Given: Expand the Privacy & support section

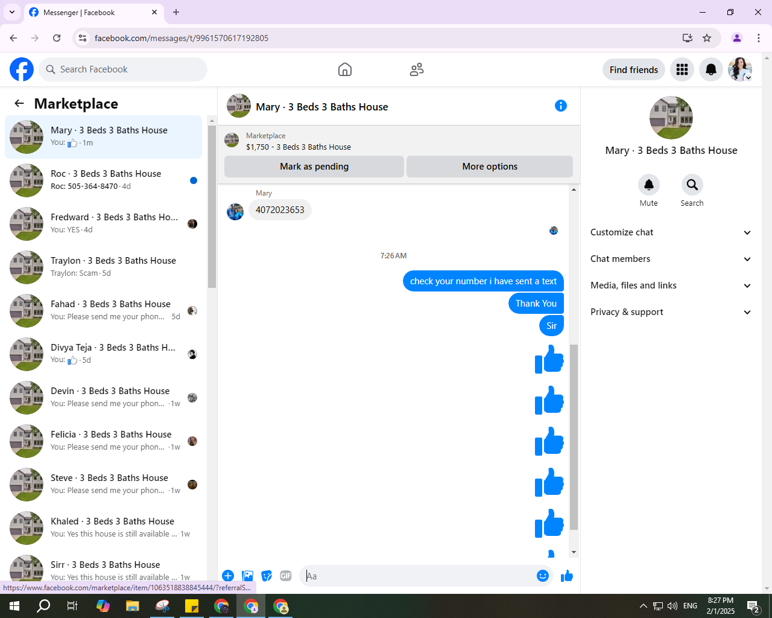Looking at the screenshot, I should [x=671, y=312].
